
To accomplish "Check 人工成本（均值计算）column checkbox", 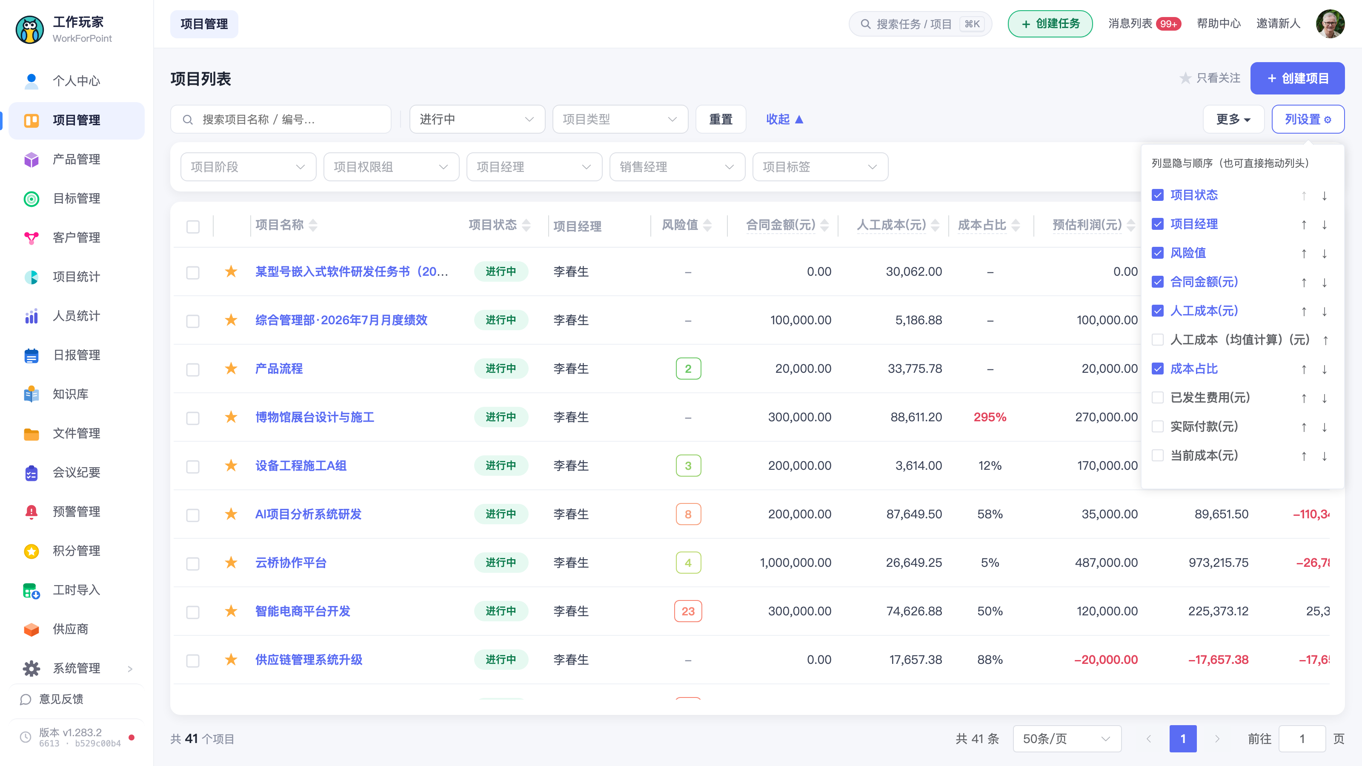I will 1157,340.
